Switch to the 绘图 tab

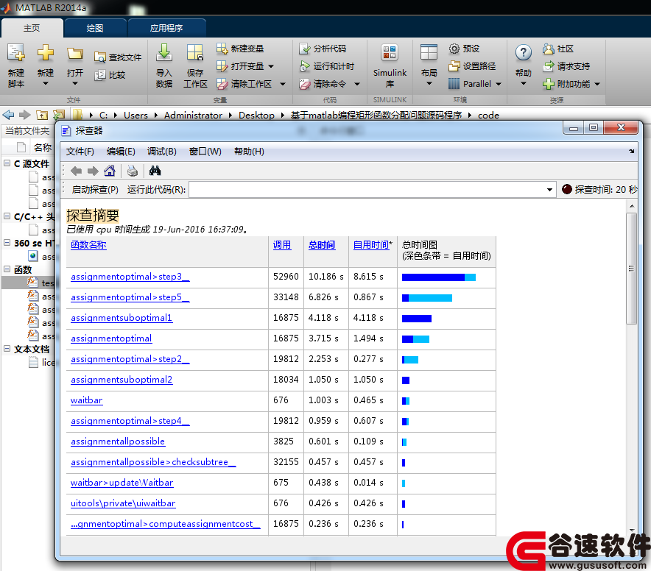click(x=95, y=28)
